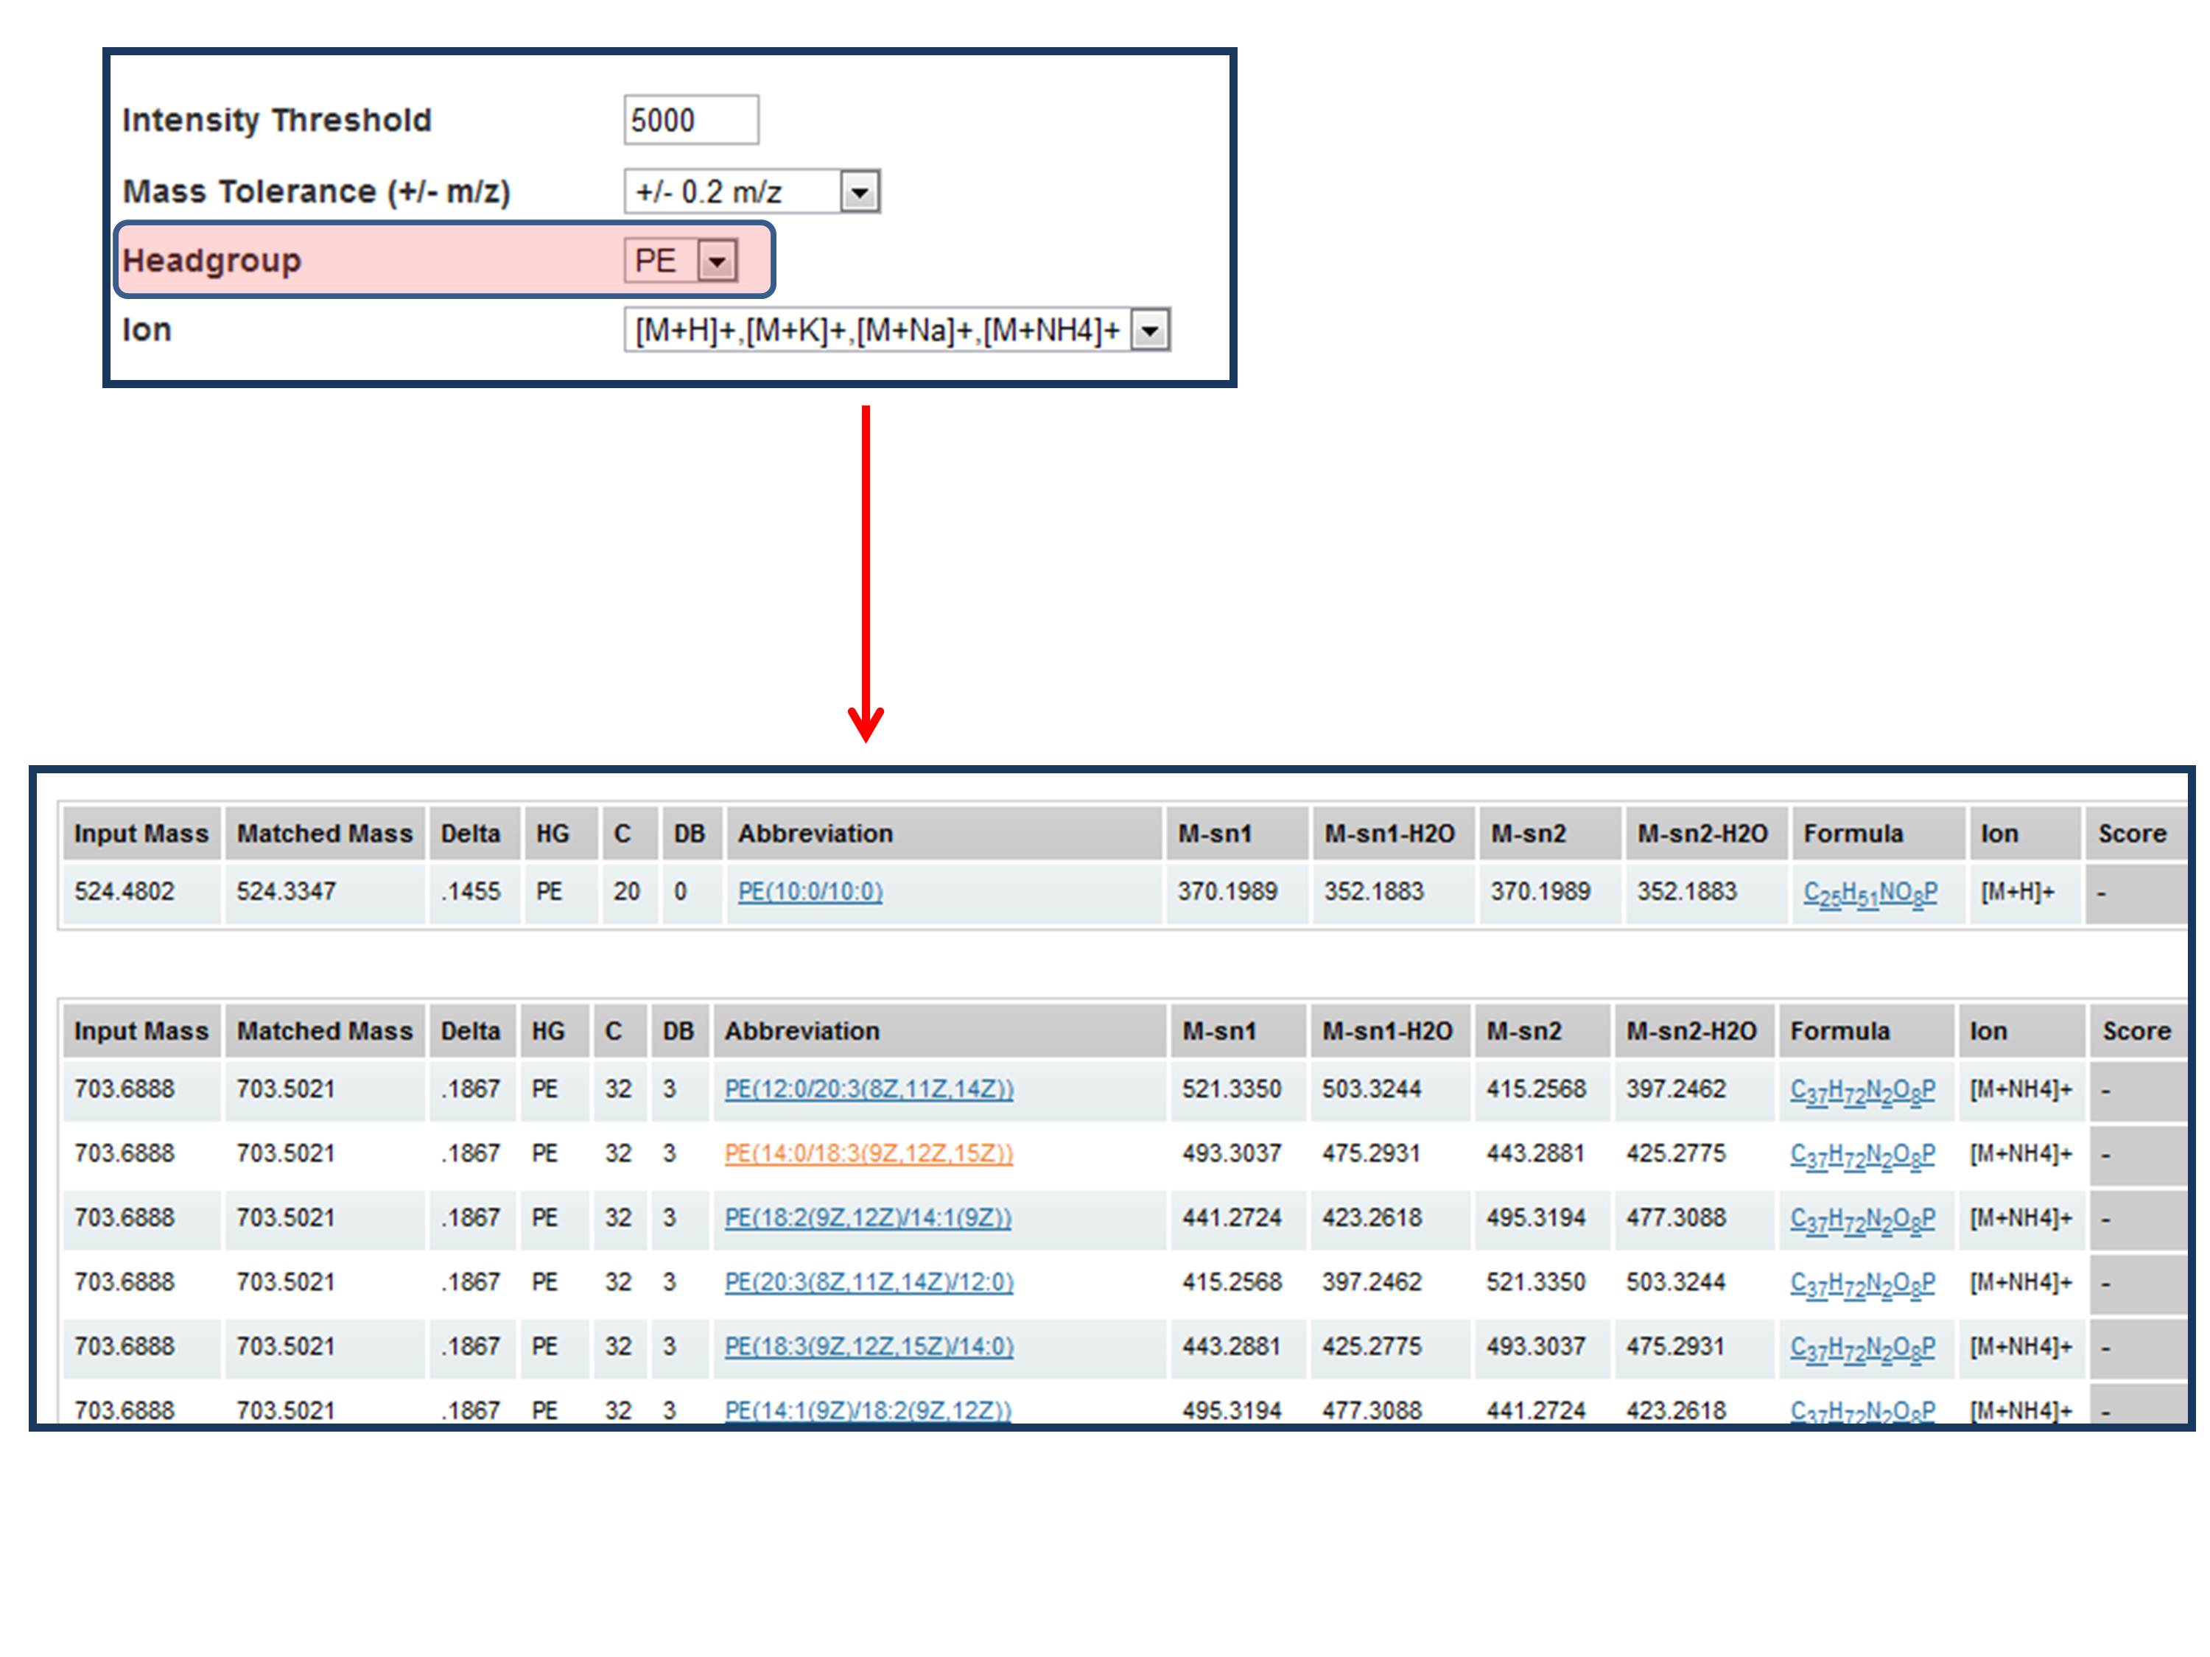The height and width of the screenshot is (1657, 2210).
Task: Click Input Mass header in top table
Action: (141, 834)
